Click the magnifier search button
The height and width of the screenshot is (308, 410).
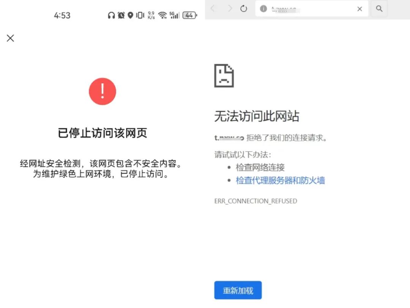tap(379, 9)
